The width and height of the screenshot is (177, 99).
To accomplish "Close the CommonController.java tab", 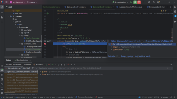I will pos(113,7).
